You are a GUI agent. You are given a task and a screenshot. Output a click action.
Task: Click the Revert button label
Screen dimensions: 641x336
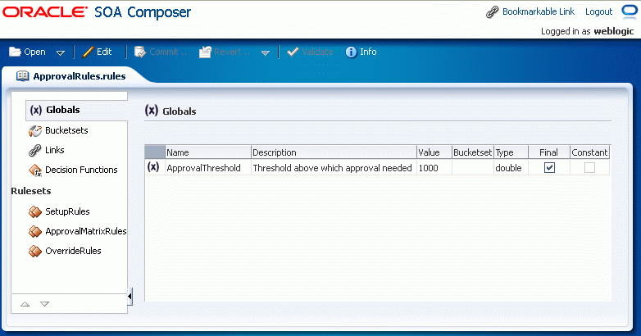tap(232, 52)
